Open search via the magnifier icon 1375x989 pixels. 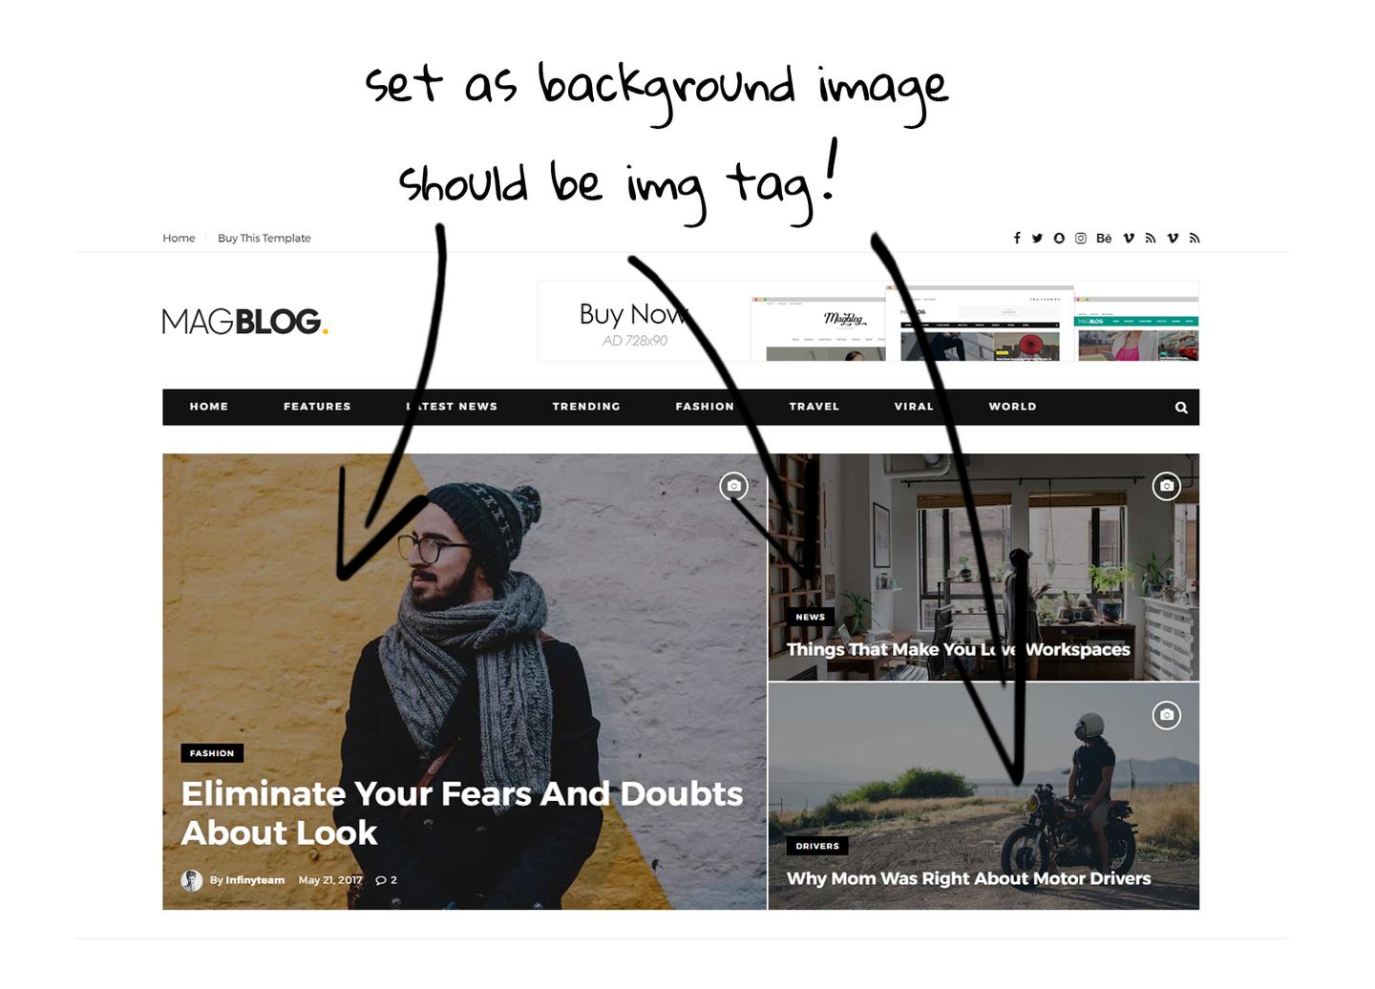(x=1181, y=408)
